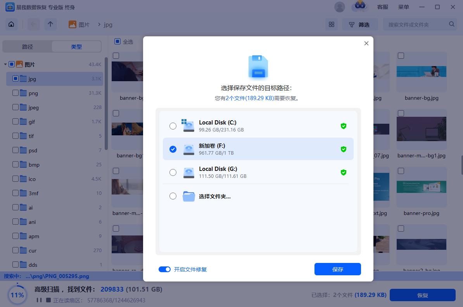Screen dimensions: 463x307
Task: Check the png folder checkbox
Action: tap(16, 93)
